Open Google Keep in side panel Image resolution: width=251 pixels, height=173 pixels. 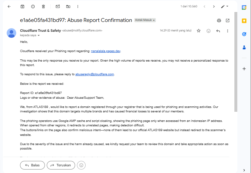pos(244,21)
